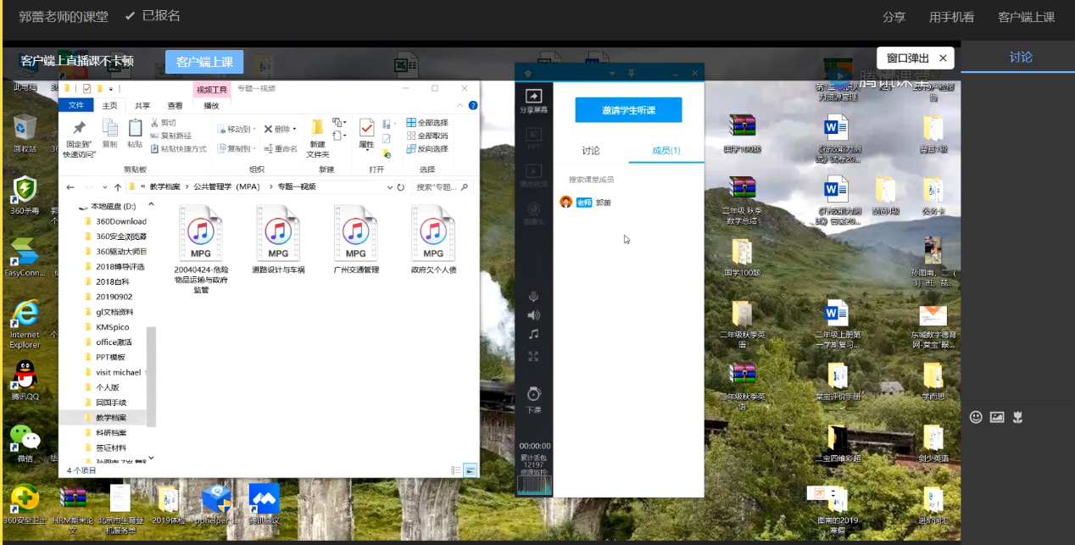Select the 道路设计与车祸 MPG file

tap(278, 241)
